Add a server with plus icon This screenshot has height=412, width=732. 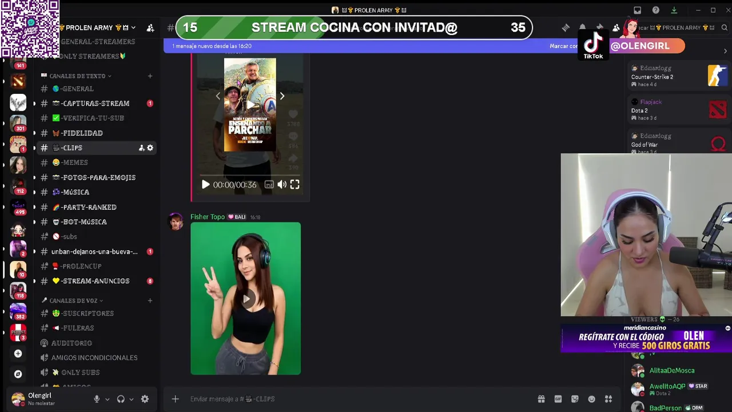(x=18, y=354)
